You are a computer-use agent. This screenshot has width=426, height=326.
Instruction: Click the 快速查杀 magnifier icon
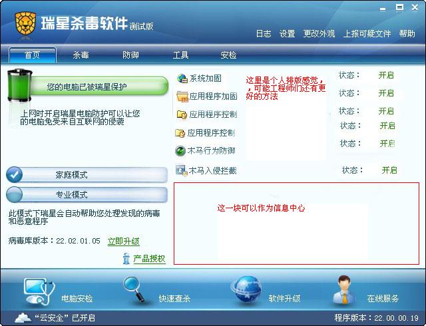(134, 289)
